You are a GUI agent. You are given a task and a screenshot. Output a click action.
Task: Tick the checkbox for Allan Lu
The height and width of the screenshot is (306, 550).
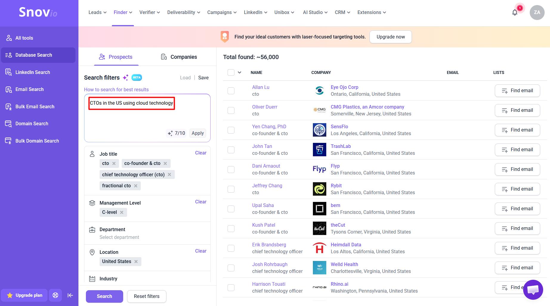coord(231,91)
